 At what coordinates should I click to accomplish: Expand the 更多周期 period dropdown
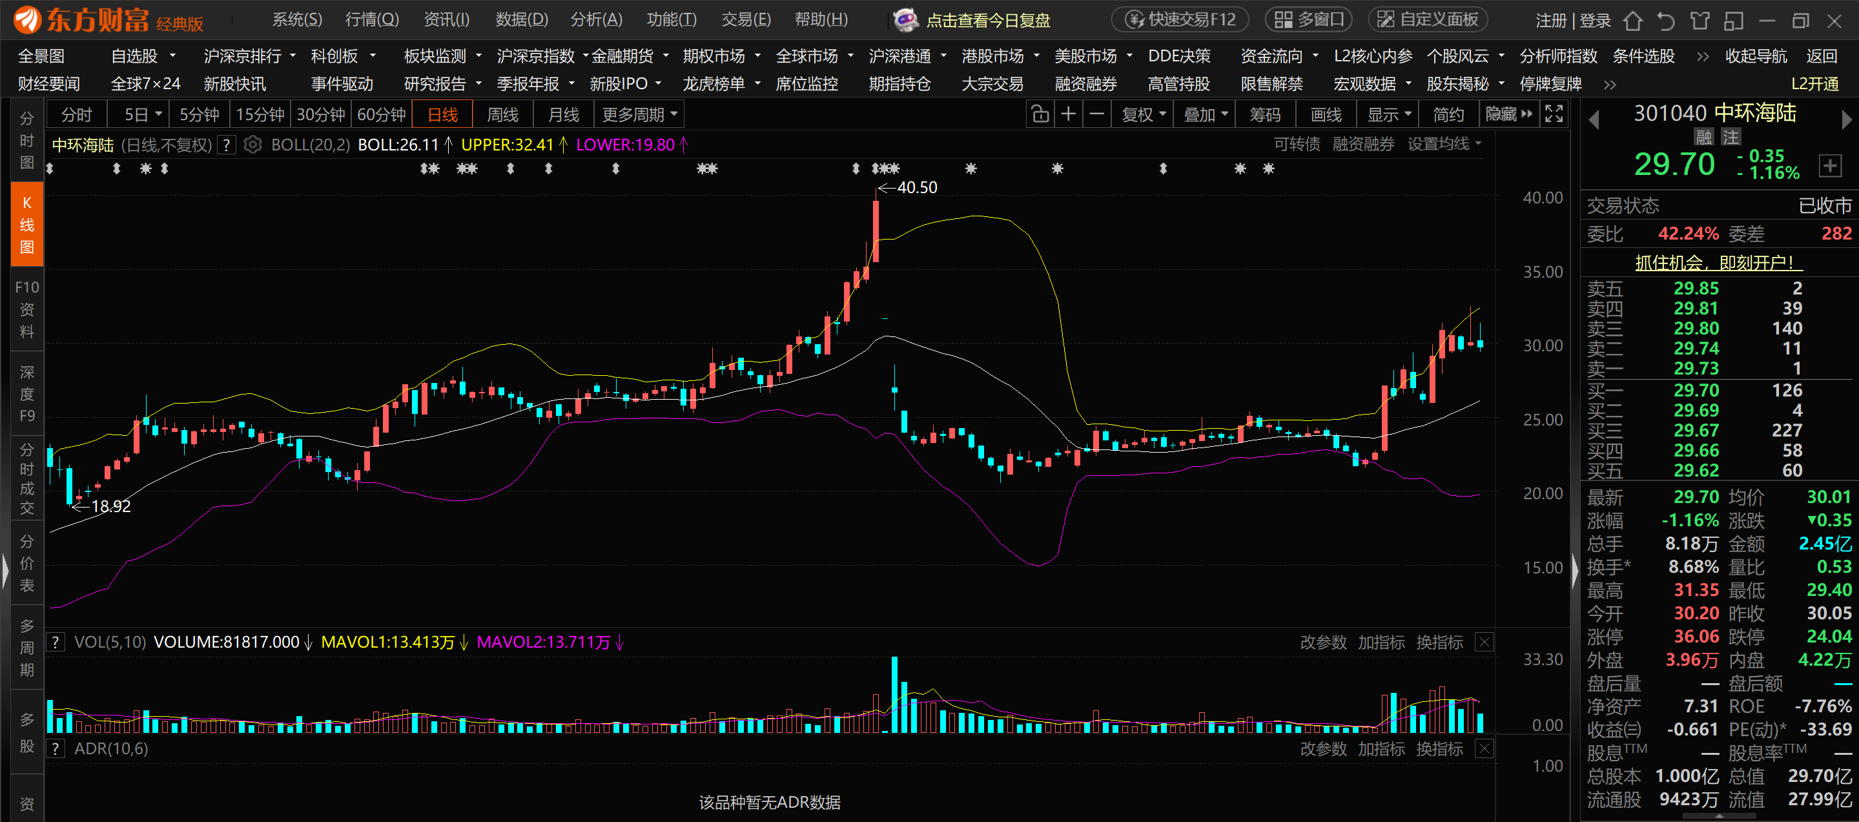pos(639,115)
